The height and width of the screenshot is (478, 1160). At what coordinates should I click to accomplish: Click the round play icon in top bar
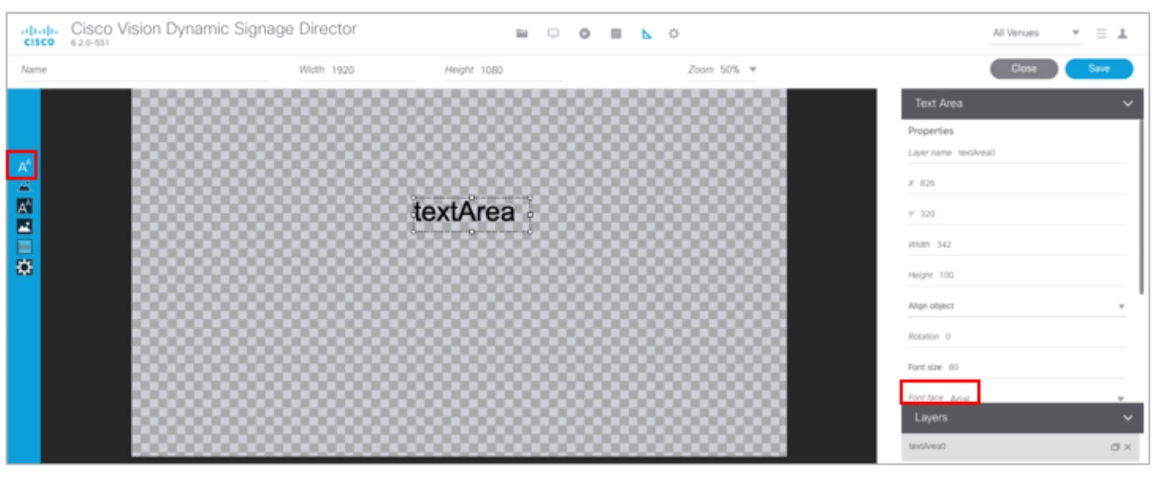pos(584,34)
